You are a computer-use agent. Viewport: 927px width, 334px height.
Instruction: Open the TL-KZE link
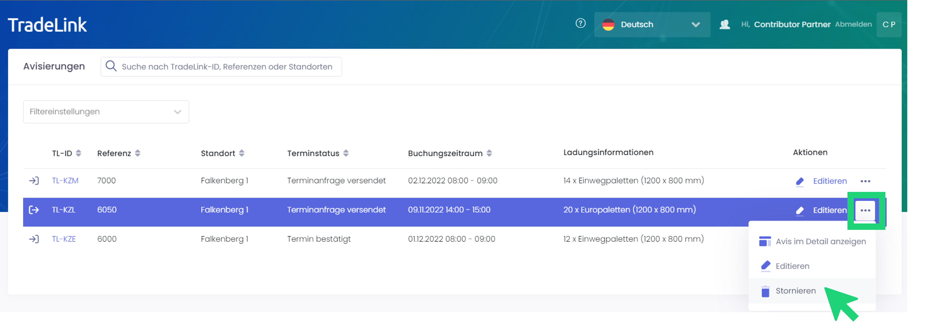tap(64, 239)
